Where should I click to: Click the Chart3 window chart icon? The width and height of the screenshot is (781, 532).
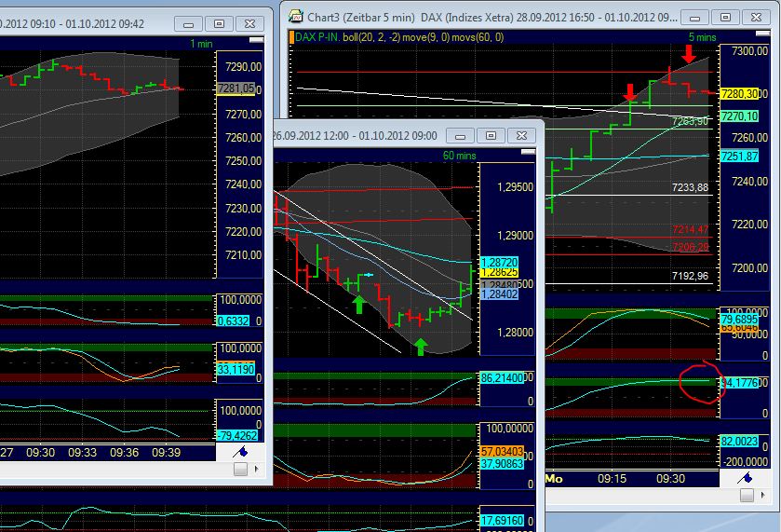tap(296, 17)
